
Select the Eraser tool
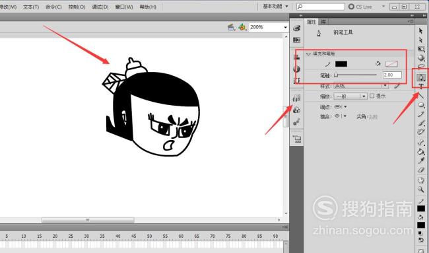point(421,170)
